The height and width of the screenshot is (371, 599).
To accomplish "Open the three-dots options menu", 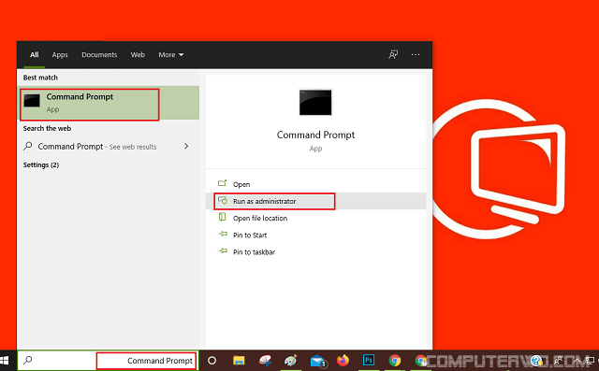I will coord(416,54).
